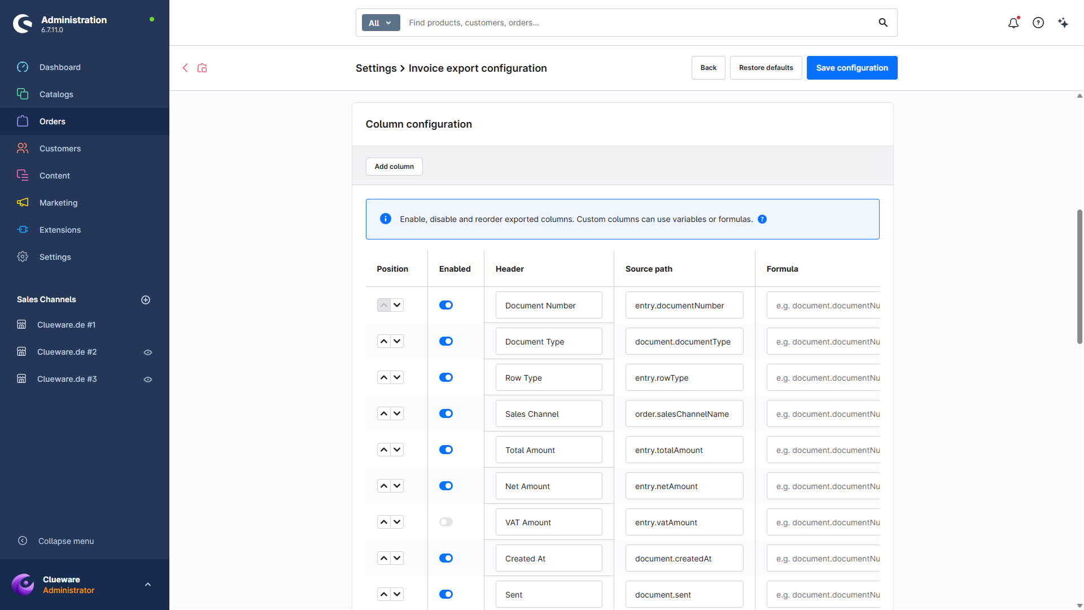Click the Add column button
Viewport: 1084px width, 610px height.
tap(394, 167)
